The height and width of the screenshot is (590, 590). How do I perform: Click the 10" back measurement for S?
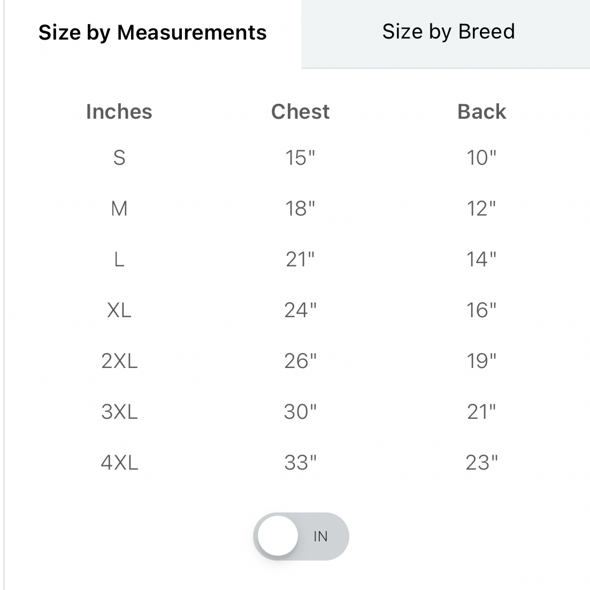tap(481, 158)
